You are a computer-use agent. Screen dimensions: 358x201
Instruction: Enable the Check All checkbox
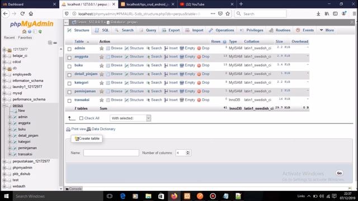click(x=81, y=118)
